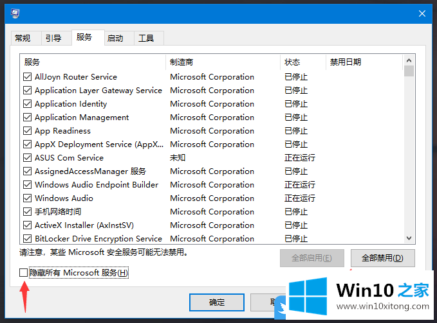Toggle AssignedAccessManager 服务 checkbox
This screenshot has height=323, width=437.
(27, 171)
